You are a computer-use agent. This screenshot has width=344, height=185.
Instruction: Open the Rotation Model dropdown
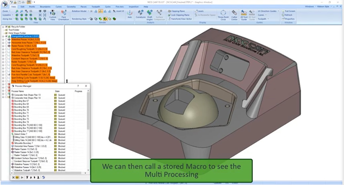click(x=80, y=11)
